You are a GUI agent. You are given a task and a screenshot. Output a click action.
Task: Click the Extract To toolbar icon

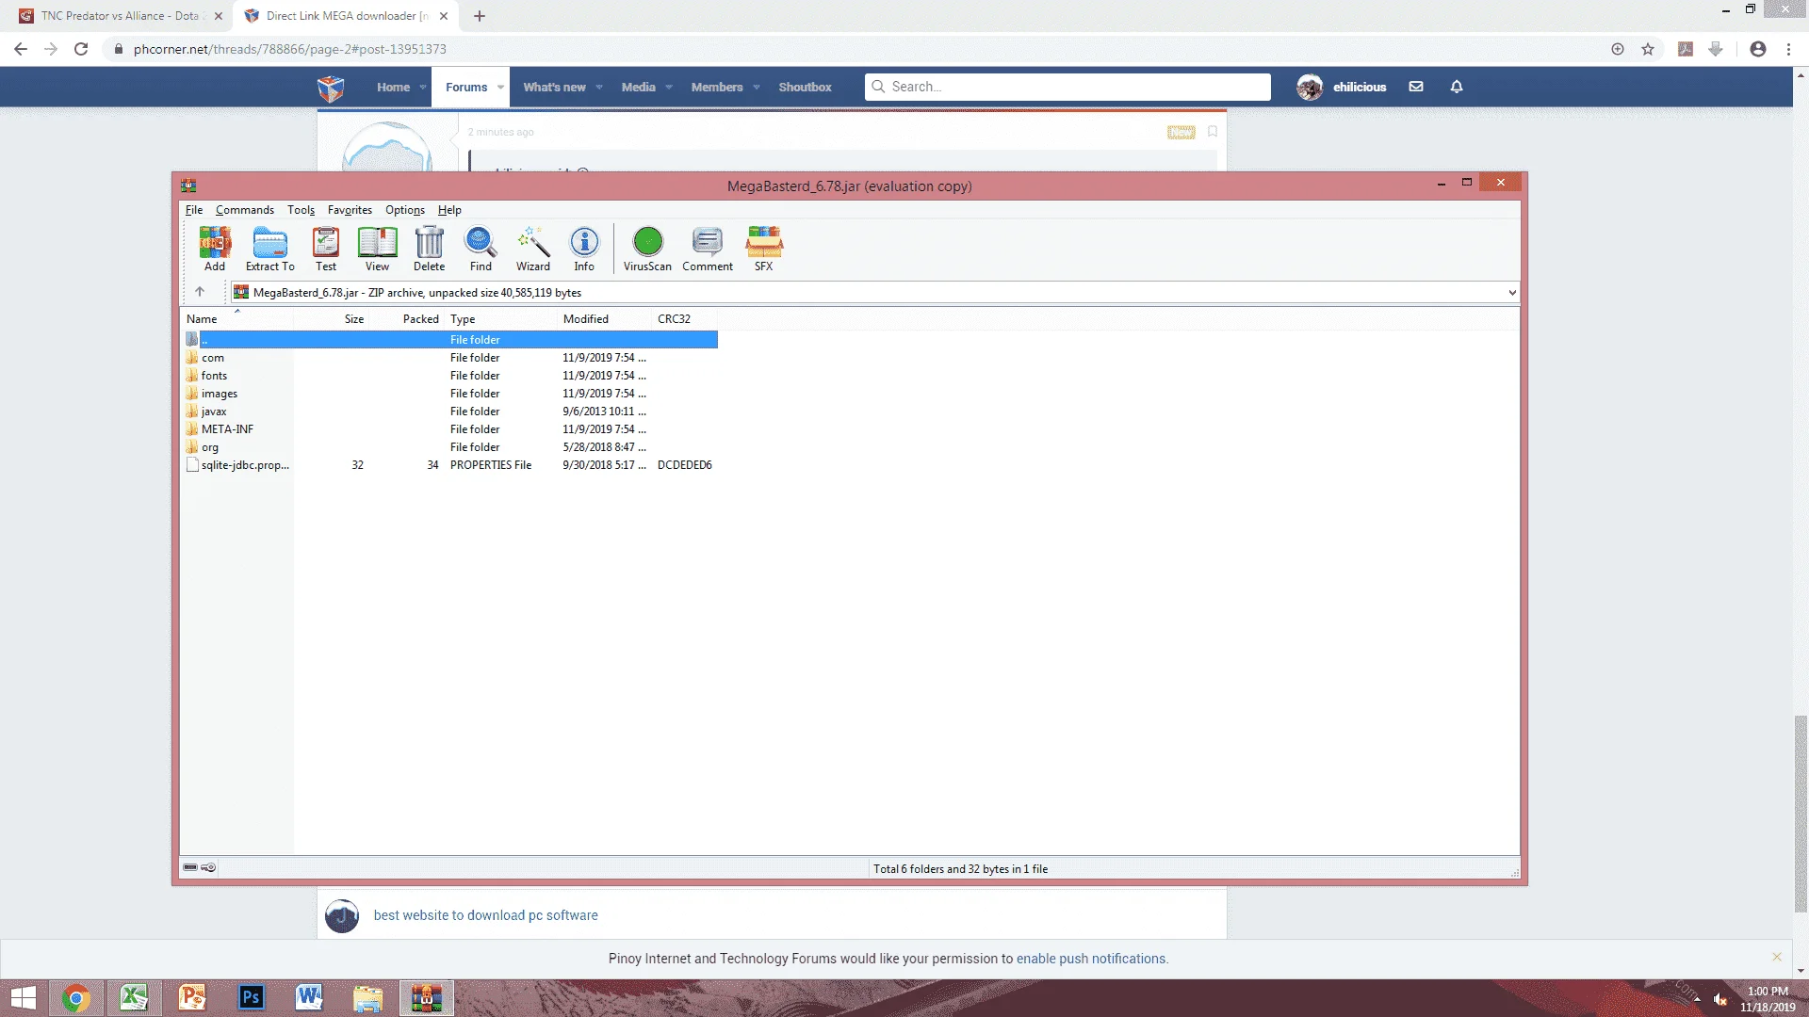(269, 249)
